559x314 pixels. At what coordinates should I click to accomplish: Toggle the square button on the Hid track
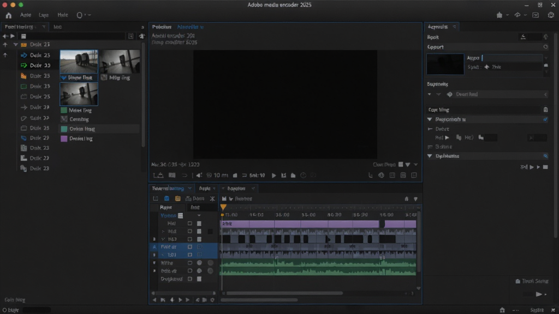[x=199, y=224]
